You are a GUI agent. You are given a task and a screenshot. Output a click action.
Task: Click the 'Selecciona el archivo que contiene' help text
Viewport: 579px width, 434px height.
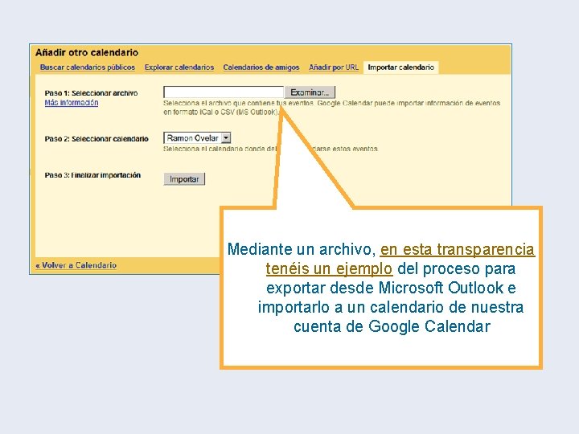click(331, 108)
